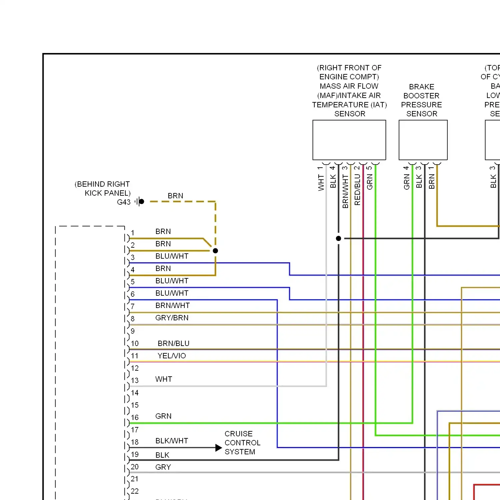
Task: Click the MAF/IAT sensor component box
Action: pyautogui.click(x=349, y=140)
